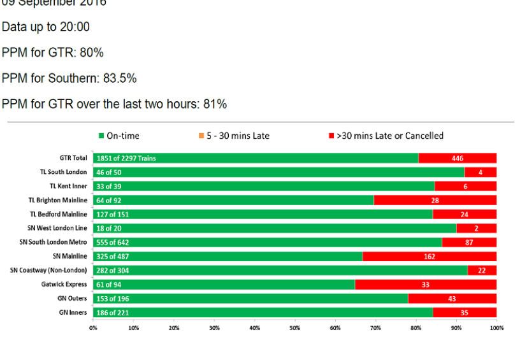Click the SN Mainline red segment showing 162

[430, 256]
